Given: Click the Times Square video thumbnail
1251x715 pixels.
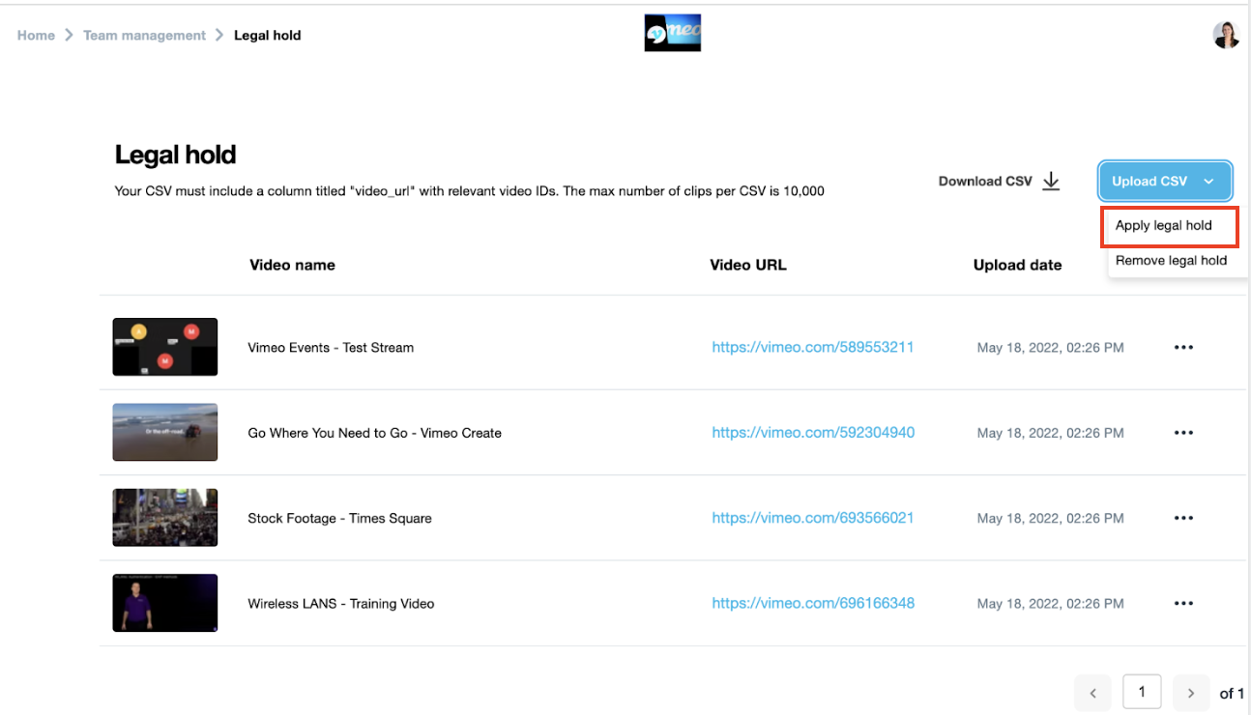Looking at the screenshot, I should [x=164, y=518].
